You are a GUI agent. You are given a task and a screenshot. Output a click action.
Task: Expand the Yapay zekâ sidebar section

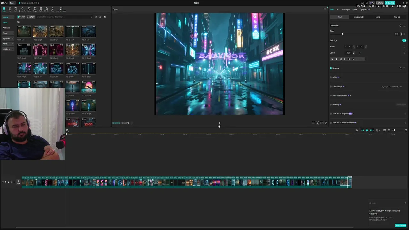pos(8,38)
